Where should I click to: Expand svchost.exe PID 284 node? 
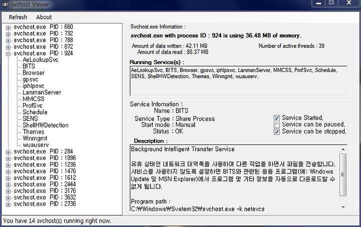[9, 152]
